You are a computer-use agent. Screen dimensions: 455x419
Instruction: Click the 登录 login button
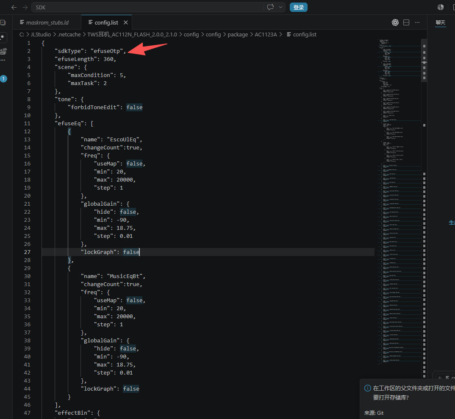[298, 7]
